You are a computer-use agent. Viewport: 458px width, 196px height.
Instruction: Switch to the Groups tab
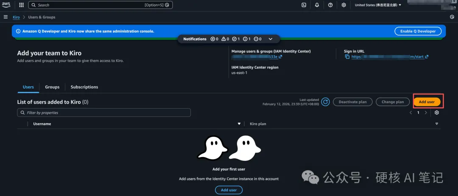[x=52, y=87]
